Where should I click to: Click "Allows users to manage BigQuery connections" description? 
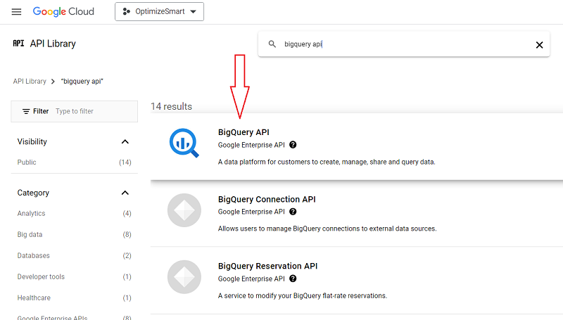click(x=327, y=229)
